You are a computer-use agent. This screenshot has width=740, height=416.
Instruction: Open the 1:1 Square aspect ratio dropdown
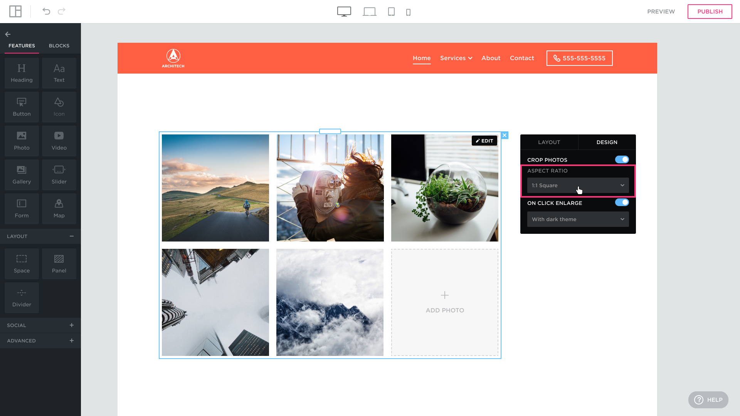pyautogui.click(x=578, y=185)
